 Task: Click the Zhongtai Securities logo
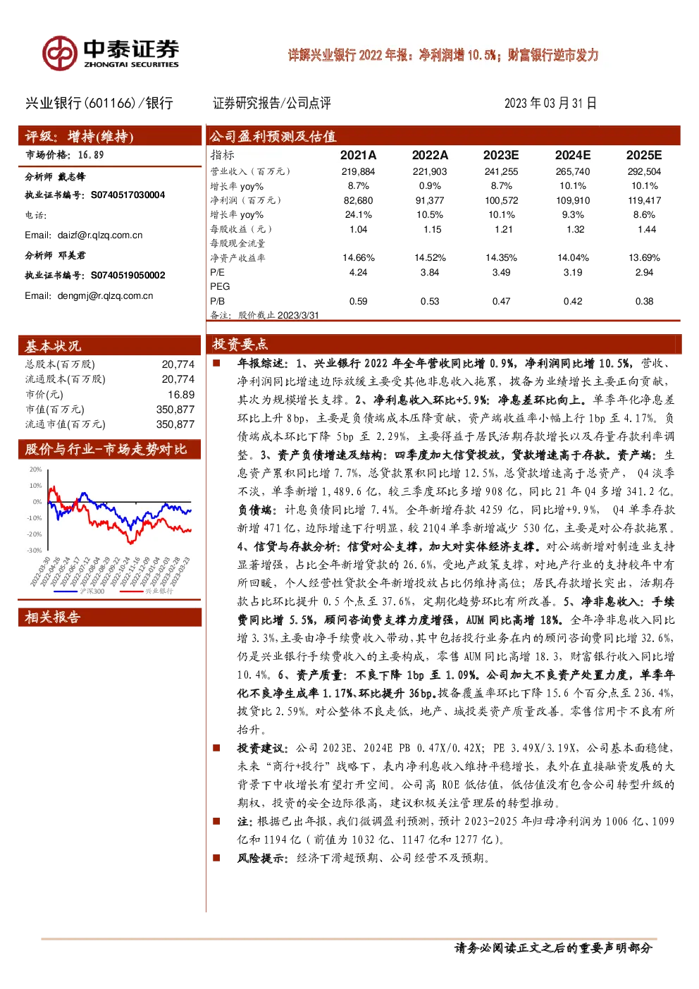110,54
